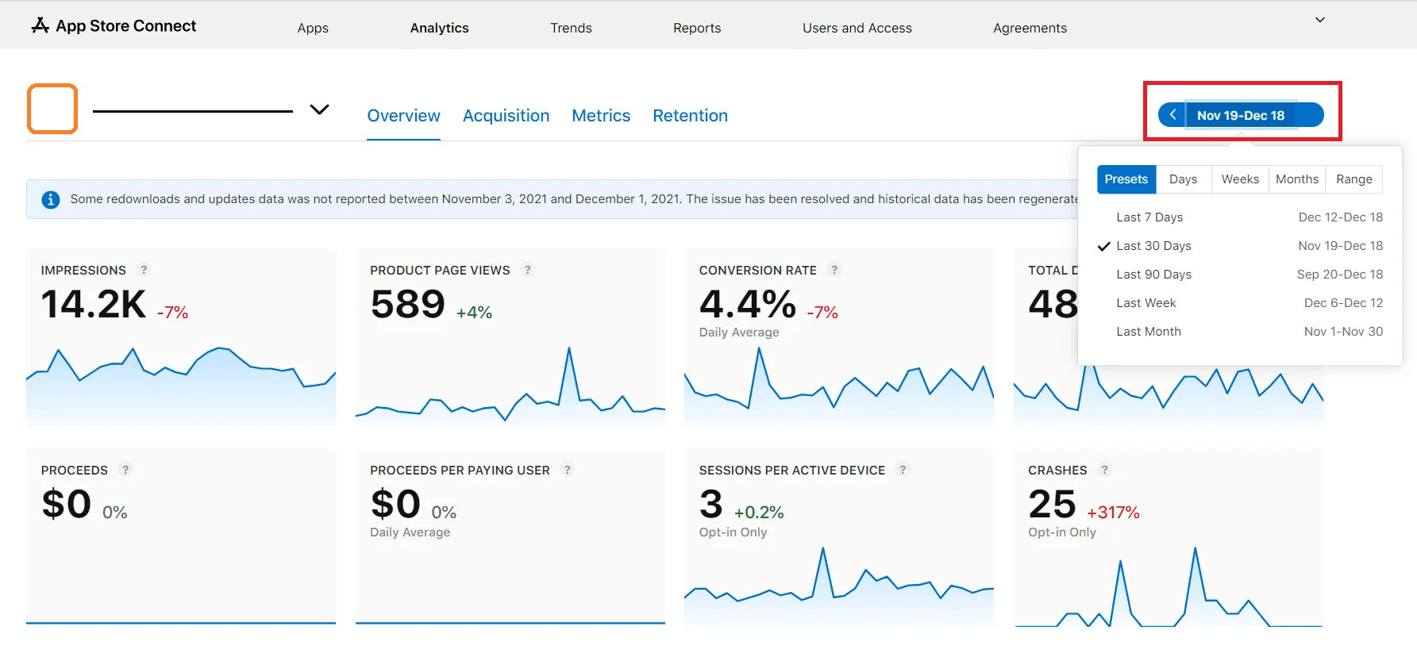Open Agreements in the top navigation
The width and height of the screenshot is (1417, 665).
pyautogui.click(x=1030, y=28)
